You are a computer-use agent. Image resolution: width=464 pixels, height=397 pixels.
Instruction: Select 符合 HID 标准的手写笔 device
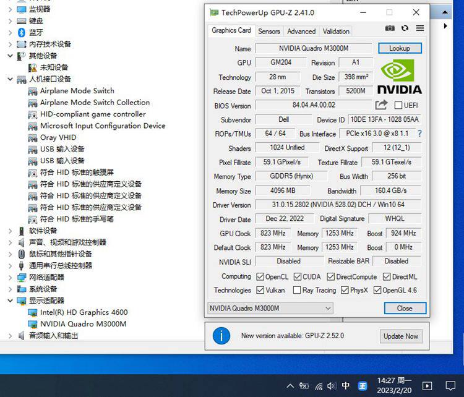tap(77, 219)
